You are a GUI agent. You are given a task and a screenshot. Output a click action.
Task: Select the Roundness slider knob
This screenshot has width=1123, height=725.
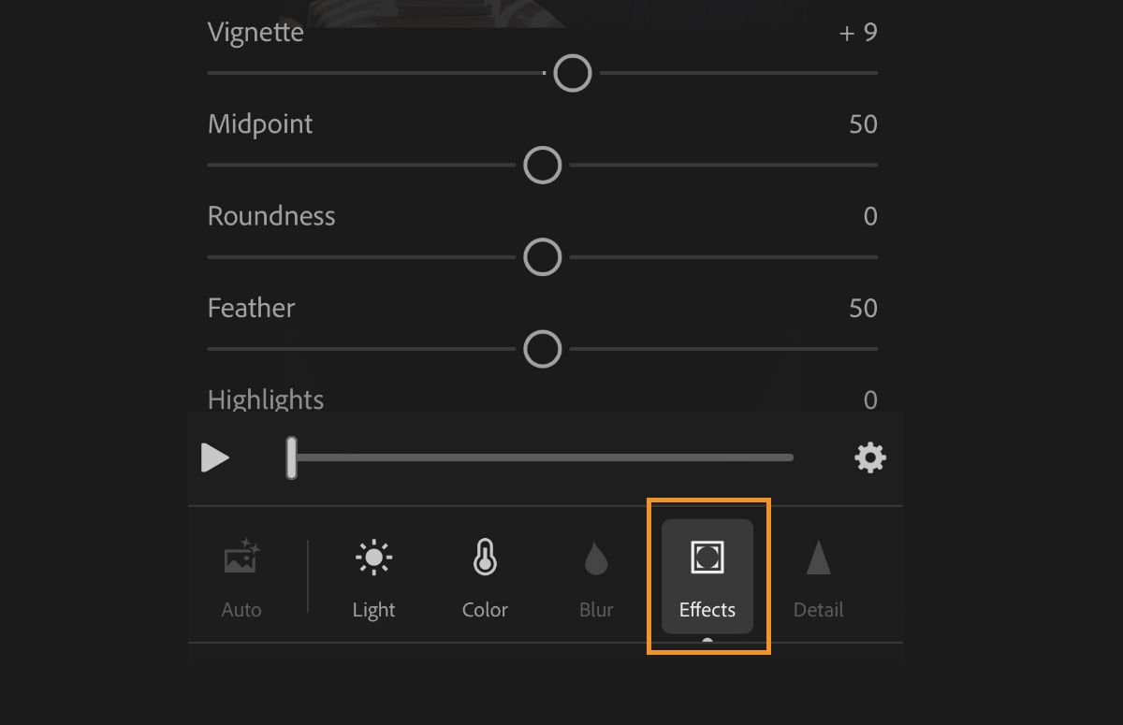coord(542,256)
